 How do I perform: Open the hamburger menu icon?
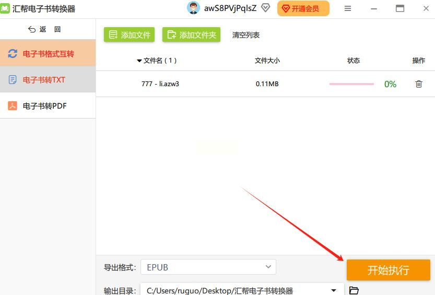348,8
